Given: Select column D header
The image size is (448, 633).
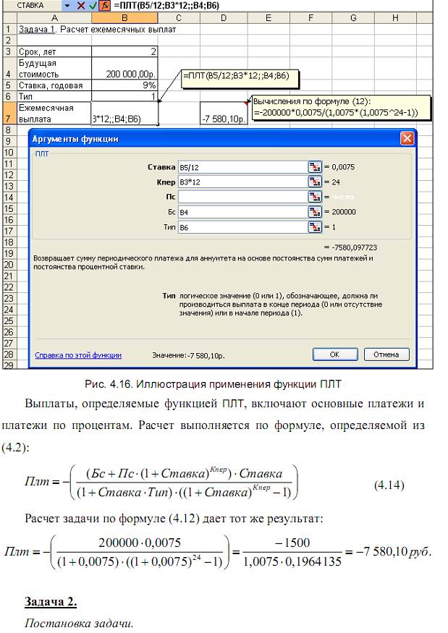Looking at the screenshot, I should [224, 18].
